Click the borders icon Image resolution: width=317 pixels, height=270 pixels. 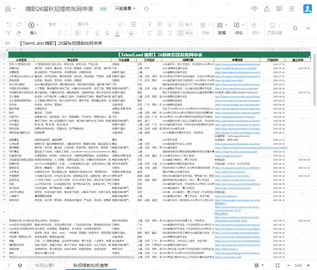coord(133,25)
